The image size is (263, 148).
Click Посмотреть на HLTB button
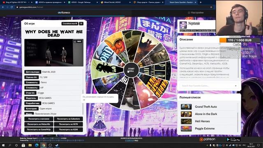click(69, 124)
